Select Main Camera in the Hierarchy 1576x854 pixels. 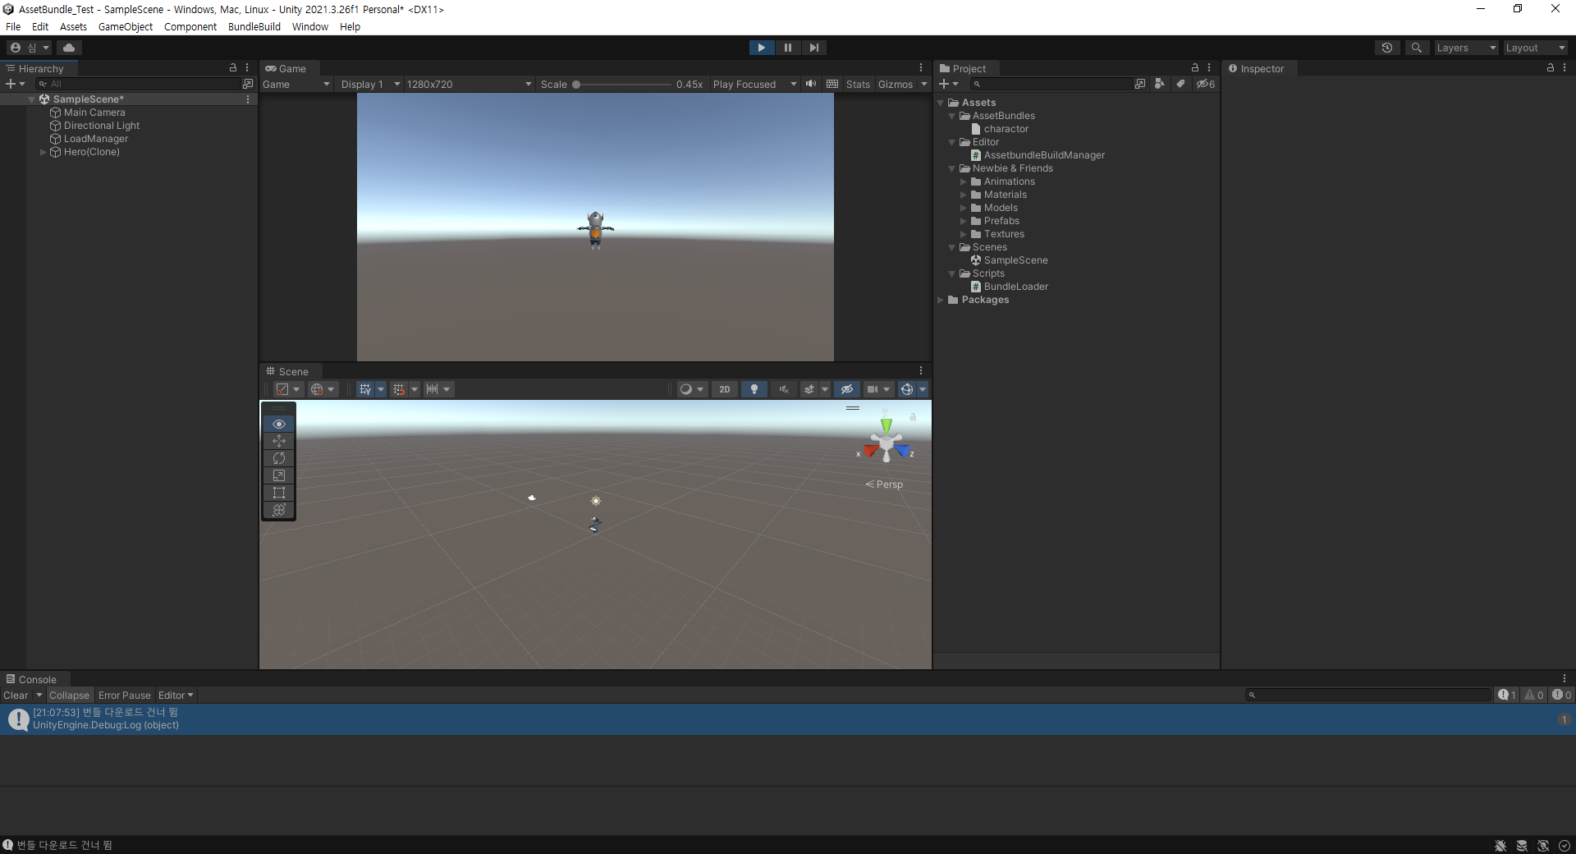click(94, 112)
